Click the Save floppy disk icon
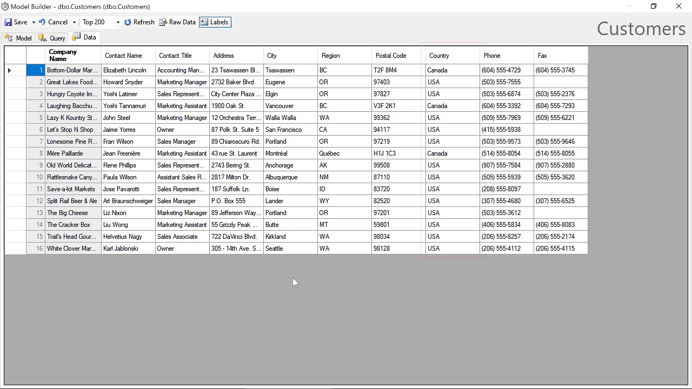 point(8,22)
